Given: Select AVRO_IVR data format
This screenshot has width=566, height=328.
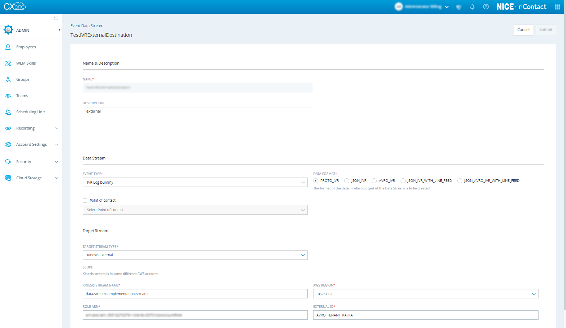Looking at the screenshot, I should click(374, 181).
